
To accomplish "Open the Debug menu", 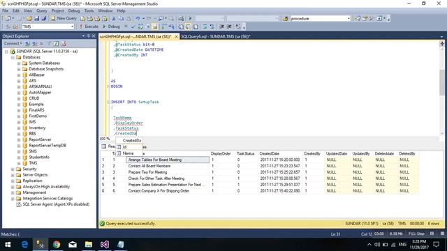I will tap(74, 11).
